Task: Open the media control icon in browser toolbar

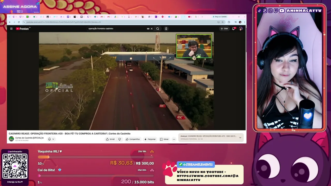Action: click(236, 22)
